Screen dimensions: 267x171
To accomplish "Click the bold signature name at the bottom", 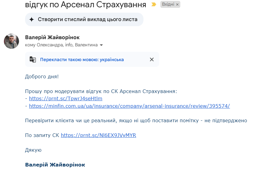I will pos(55,165).
